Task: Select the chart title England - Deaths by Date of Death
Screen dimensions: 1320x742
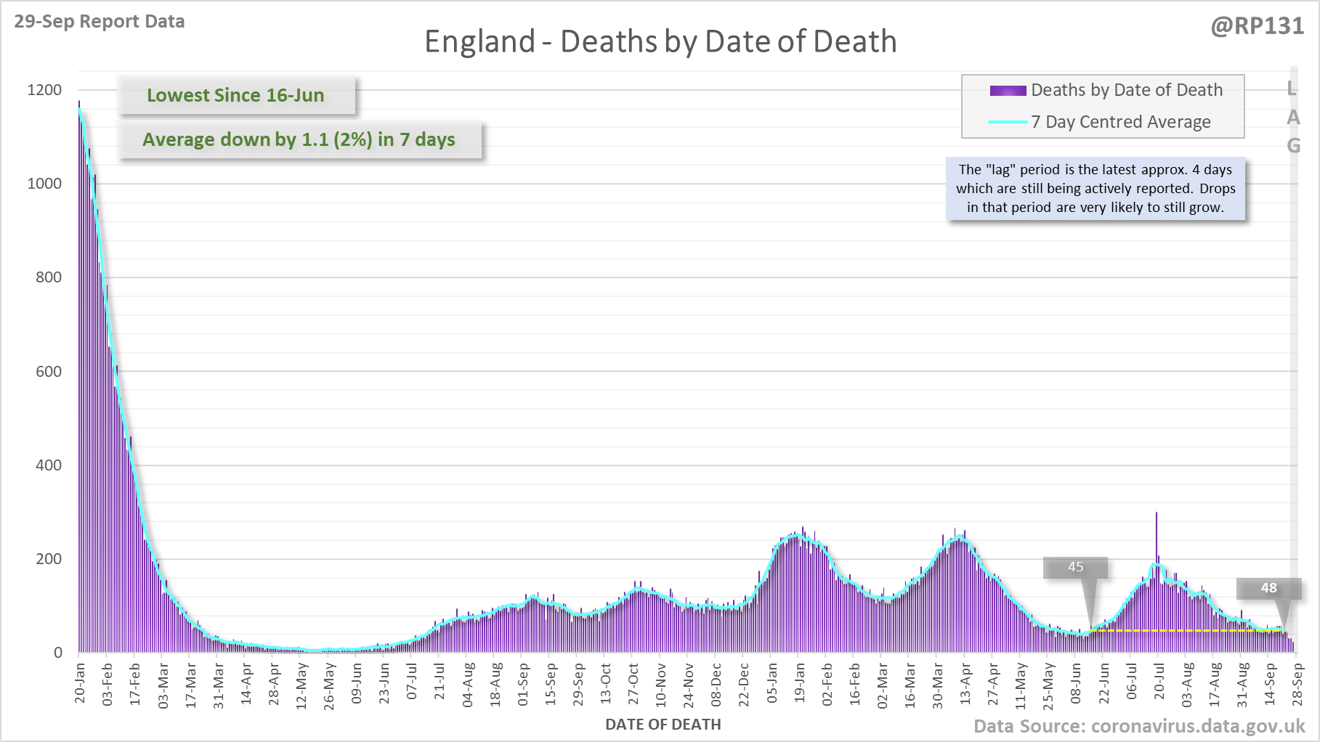Action: tap(660, 41)
